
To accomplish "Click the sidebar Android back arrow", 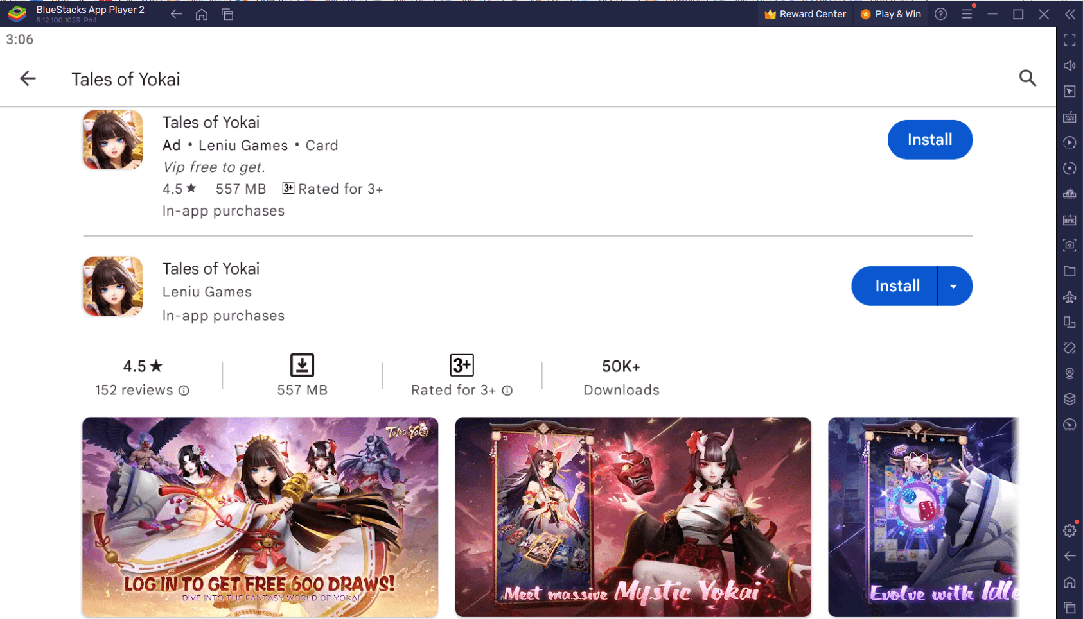I will (1070, 556).
